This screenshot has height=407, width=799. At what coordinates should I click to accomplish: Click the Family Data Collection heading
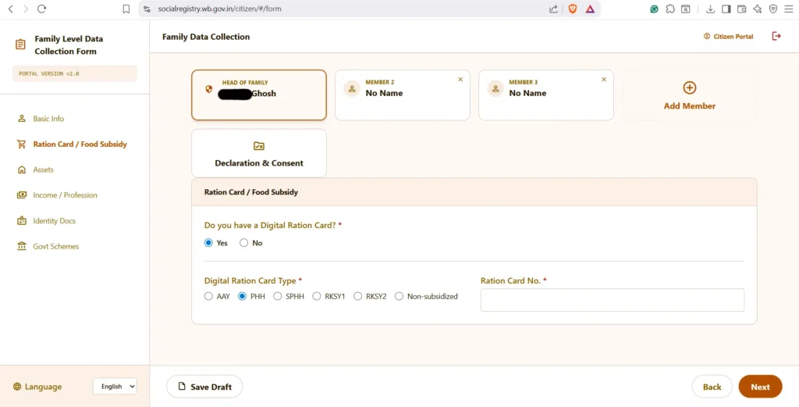[206, 37]
